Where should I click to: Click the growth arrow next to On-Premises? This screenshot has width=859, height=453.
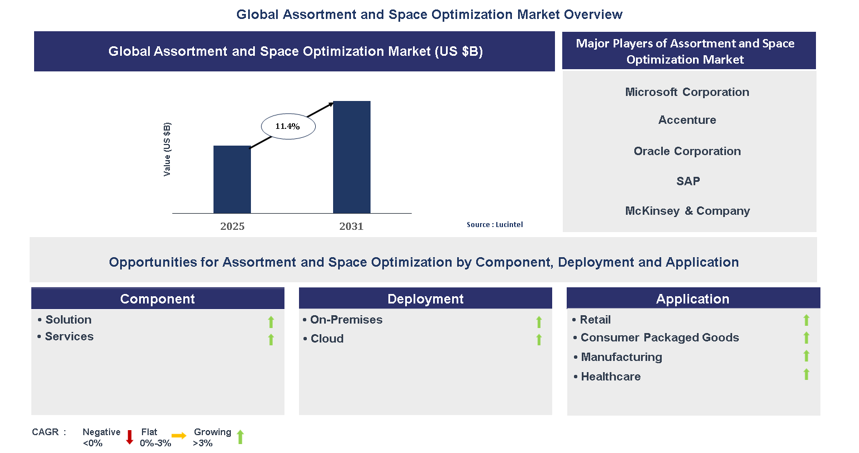pos(539,322)
